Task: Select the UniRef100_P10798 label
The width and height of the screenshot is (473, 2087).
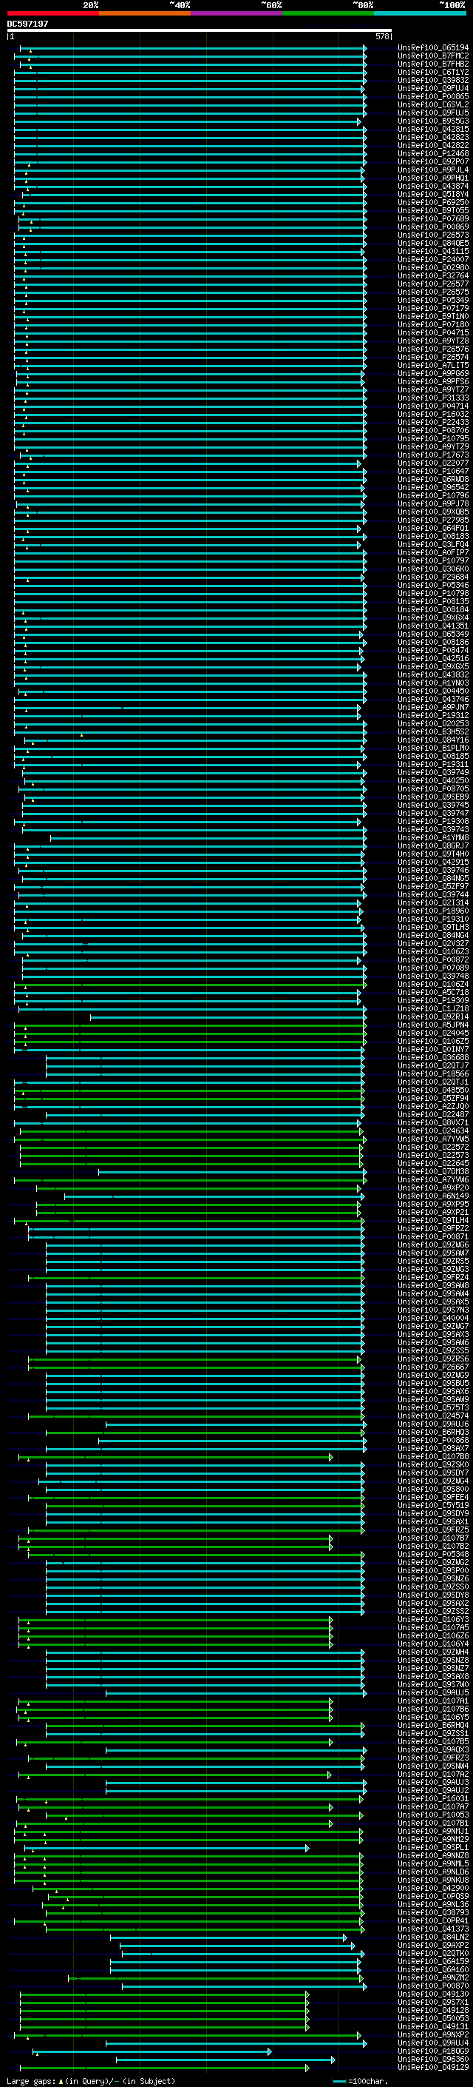Action: [x=433, y=593]
